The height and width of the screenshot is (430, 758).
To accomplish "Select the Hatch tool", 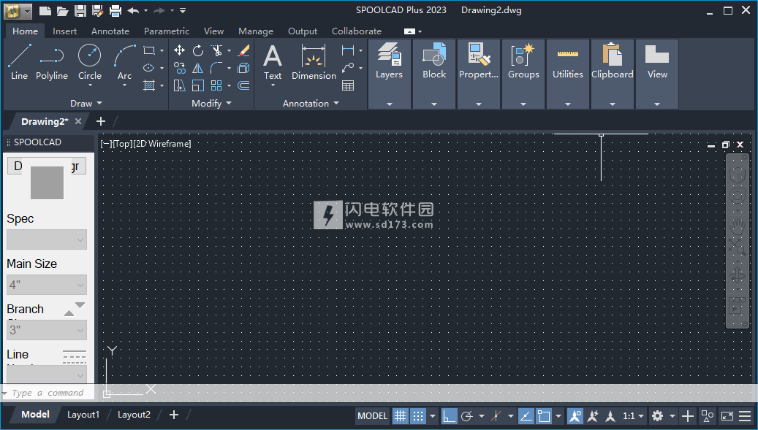I will tap(149, 86).
